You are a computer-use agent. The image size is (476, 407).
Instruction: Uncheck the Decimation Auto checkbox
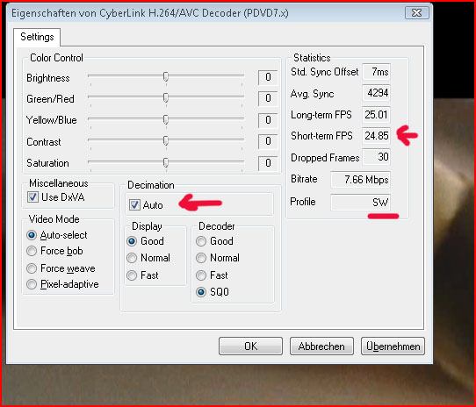pos(134,205)
